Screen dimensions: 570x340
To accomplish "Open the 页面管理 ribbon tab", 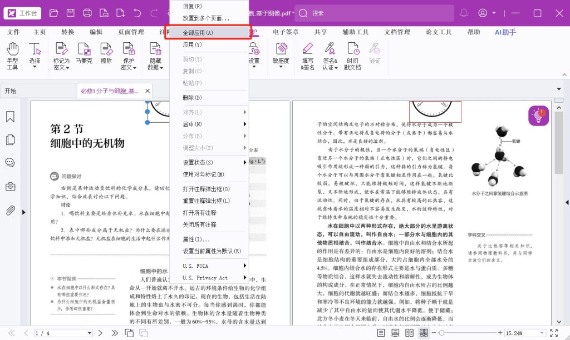I will coord(131,32).
